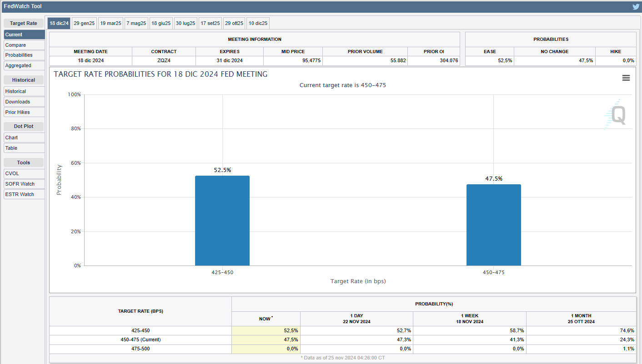Open the Downloads sidebar link

[24, 102]
